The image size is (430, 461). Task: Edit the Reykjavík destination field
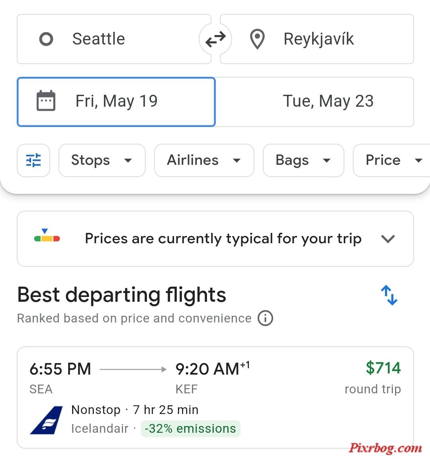pos(317,39)
